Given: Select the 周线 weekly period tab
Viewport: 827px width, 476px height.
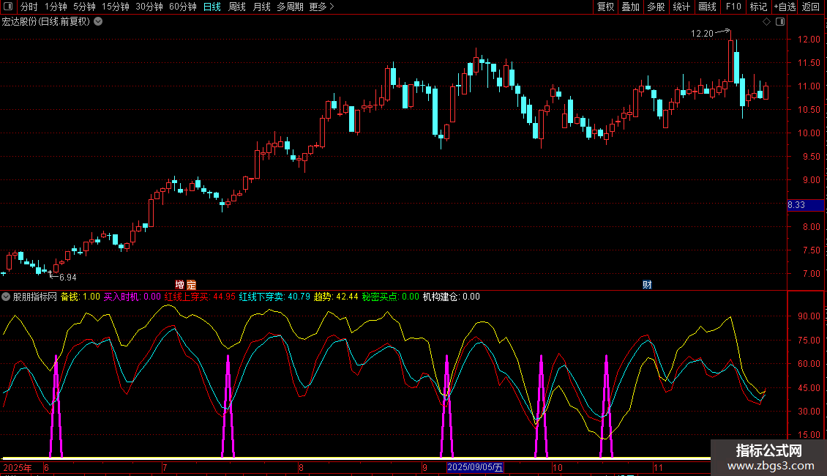Looking at the screenshot, I should point(237,7).
